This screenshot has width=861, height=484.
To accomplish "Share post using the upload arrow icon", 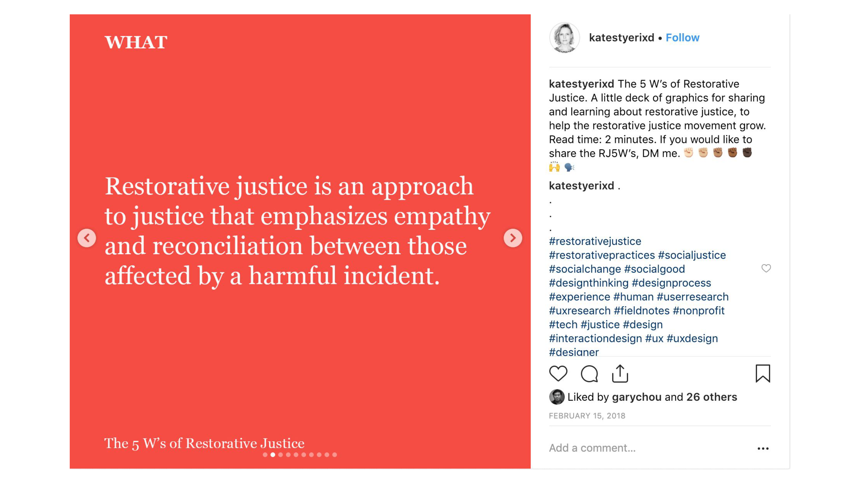I will [620, 373].
